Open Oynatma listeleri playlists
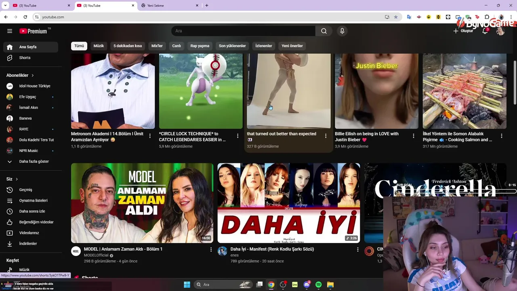517x291 pixels. (31, 200)
